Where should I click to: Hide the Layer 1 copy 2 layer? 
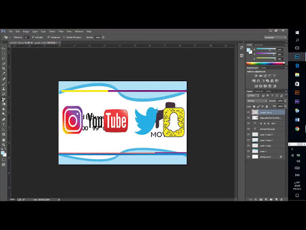click(x=249, y=135)
